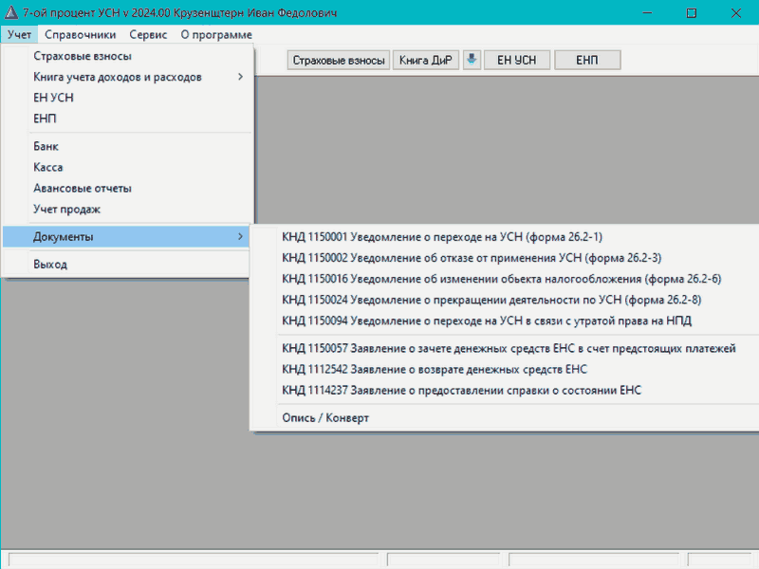This screenshot has height=569, width=759.
Task: Click the application icon in title bar
Action: [x=12, y=13]
